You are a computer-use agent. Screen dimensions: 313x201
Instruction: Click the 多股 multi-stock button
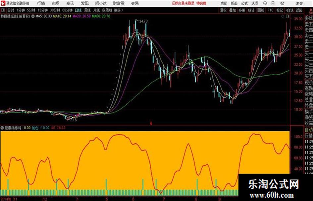[x=242, y=10]
